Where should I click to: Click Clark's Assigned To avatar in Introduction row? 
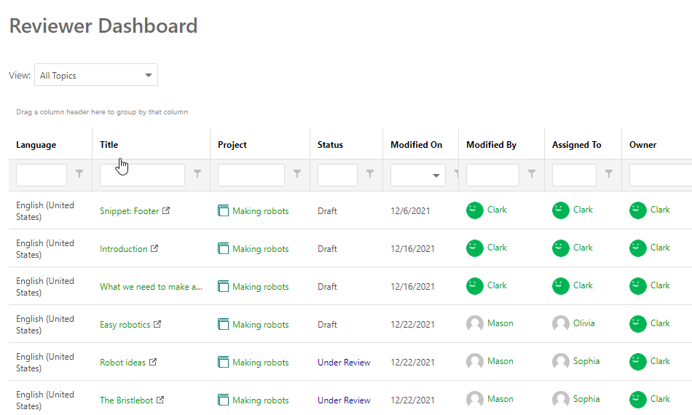click(x=561, y=248)
